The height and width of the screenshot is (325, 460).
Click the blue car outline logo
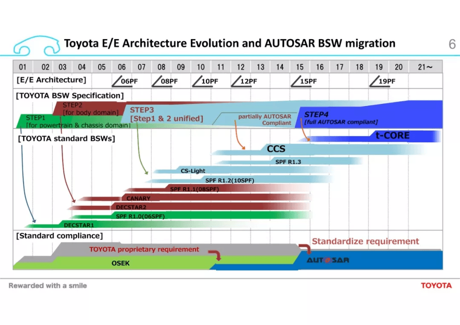coord(37,46)
